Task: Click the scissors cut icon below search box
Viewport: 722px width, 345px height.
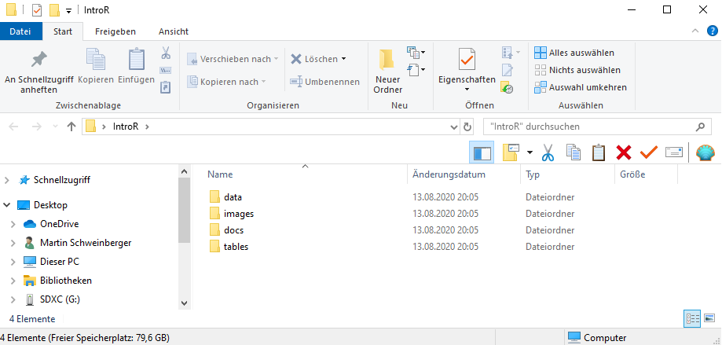Action: [x=548, y=152]
